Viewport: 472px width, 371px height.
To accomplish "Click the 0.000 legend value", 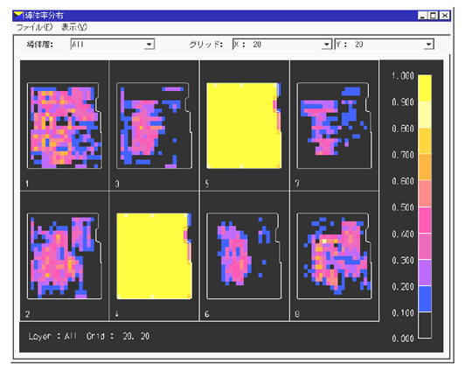I will (403, 339).
